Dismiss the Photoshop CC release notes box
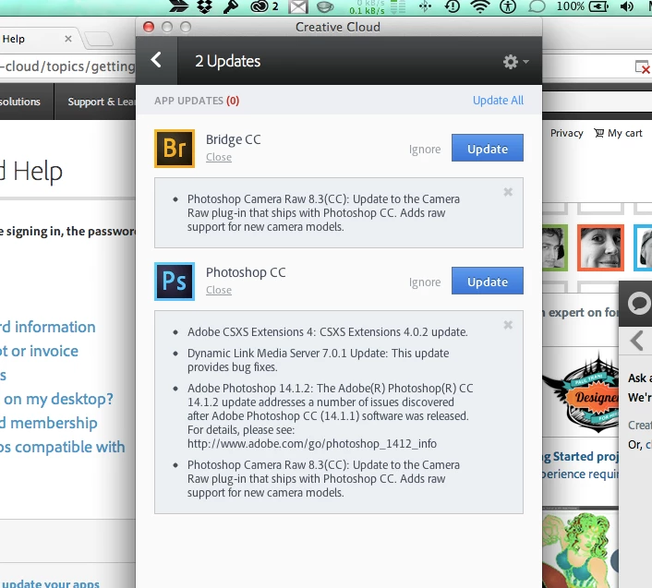652x588 pixels. click(508, 325)
